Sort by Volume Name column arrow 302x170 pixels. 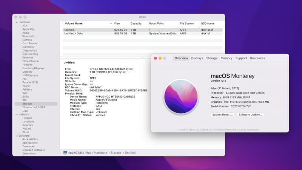(x=111, y=23)
